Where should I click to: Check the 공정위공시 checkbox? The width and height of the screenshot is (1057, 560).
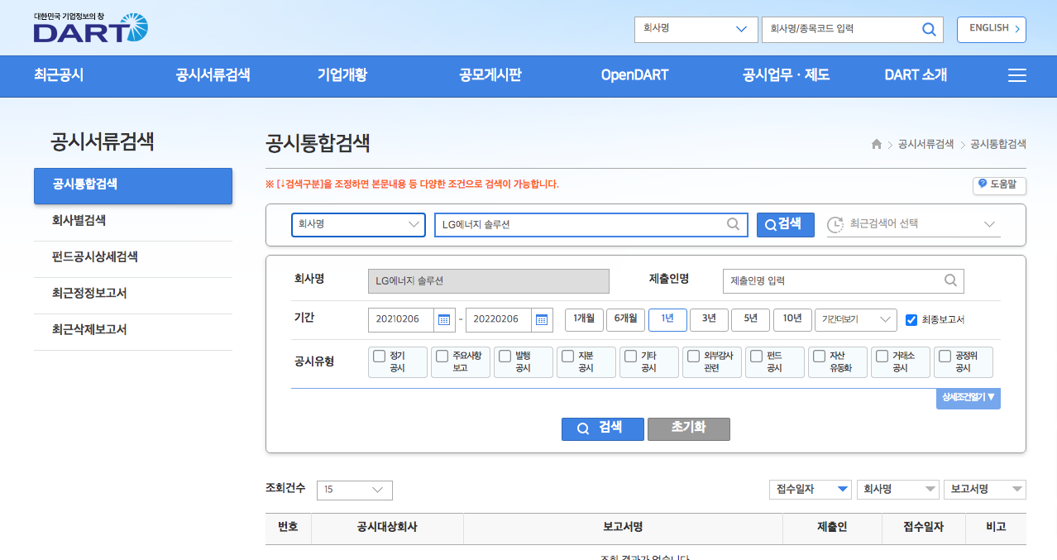point(945,357)
